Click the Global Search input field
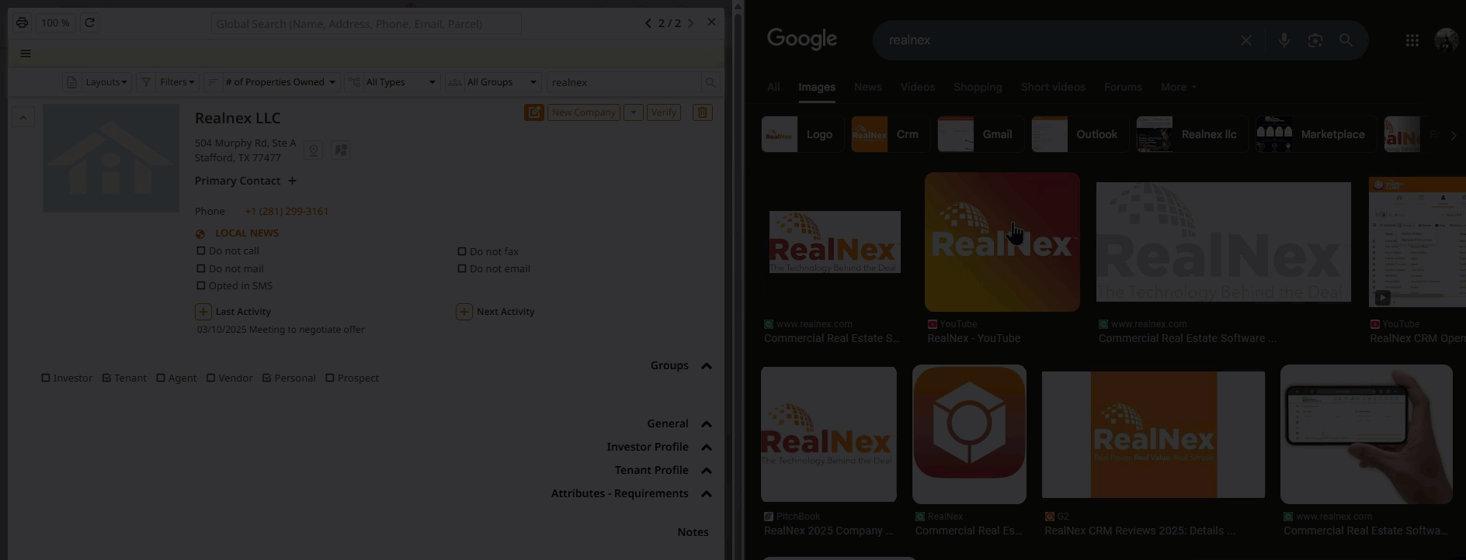This screenshot has height=560, width=1466. coord(366,23)
